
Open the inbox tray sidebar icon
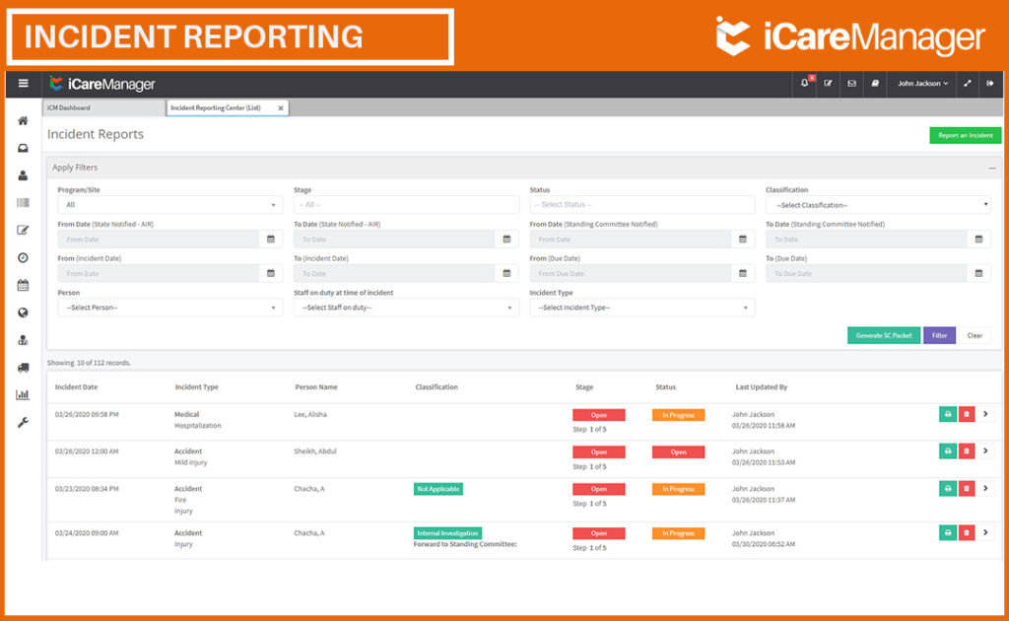pos(24,148)
